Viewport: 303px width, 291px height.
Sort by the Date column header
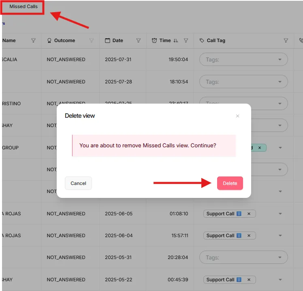tap(118, 40)
